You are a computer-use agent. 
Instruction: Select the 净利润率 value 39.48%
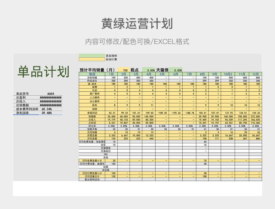(46, 113)
